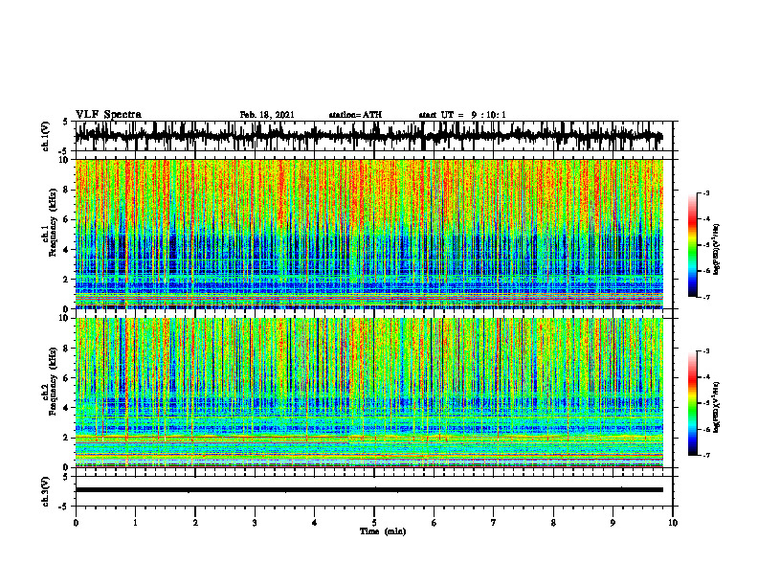The height and width of the screenshot is (586, 758).
Task: Click the ch.1 spectrogram color bar
Action: pos(693,245)
